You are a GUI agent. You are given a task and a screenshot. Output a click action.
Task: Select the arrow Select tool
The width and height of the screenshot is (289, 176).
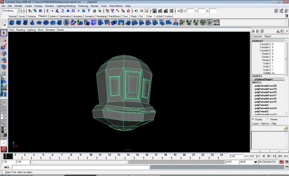[x=4, y=33]
